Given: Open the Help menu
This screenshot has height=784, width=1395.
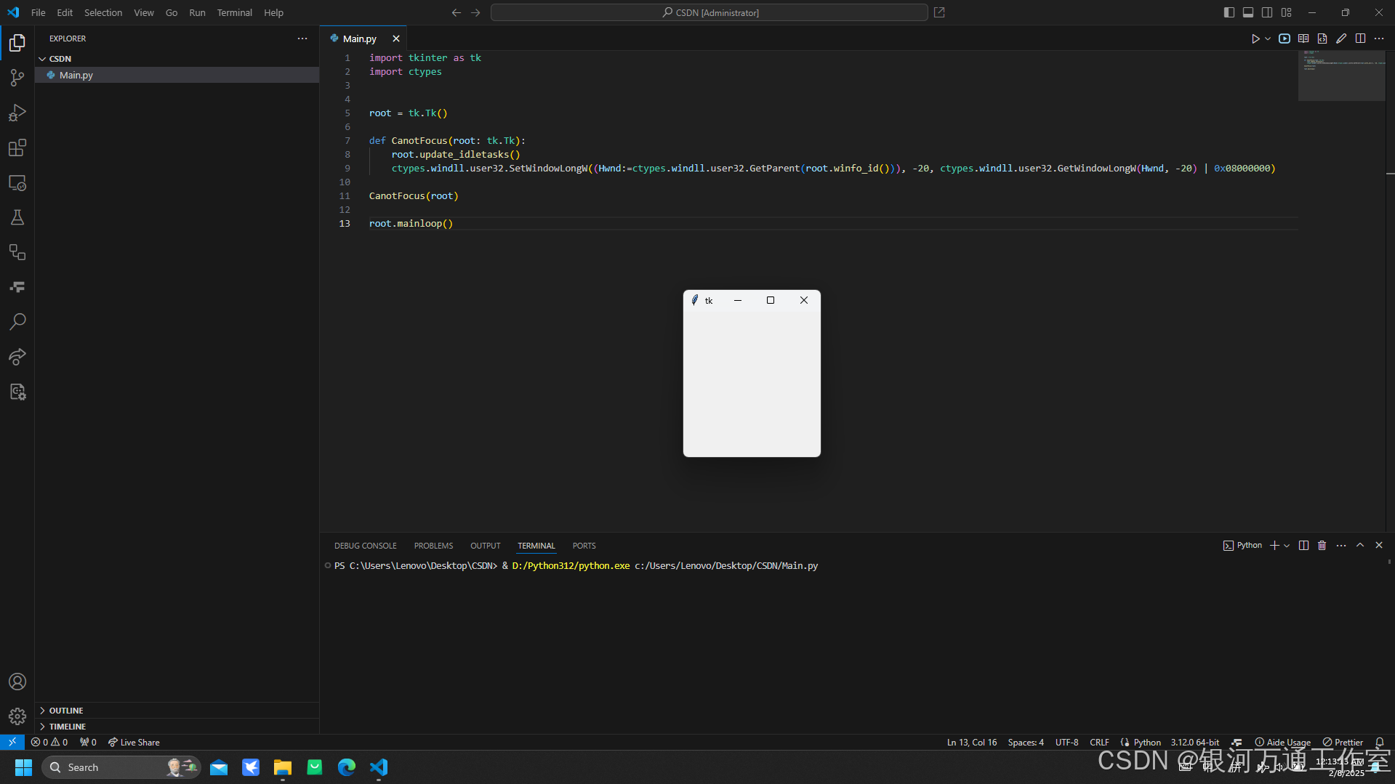Looking at the screenshot, I should click(x=273, y=12).
